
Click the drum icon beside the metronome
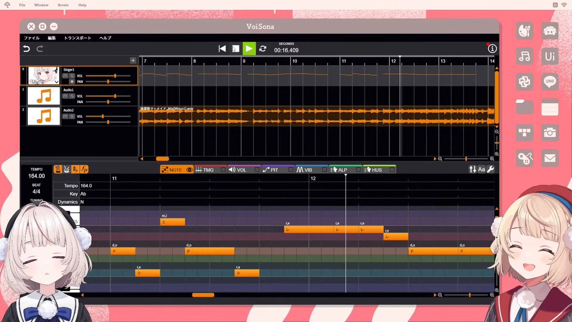click(66, 169)
